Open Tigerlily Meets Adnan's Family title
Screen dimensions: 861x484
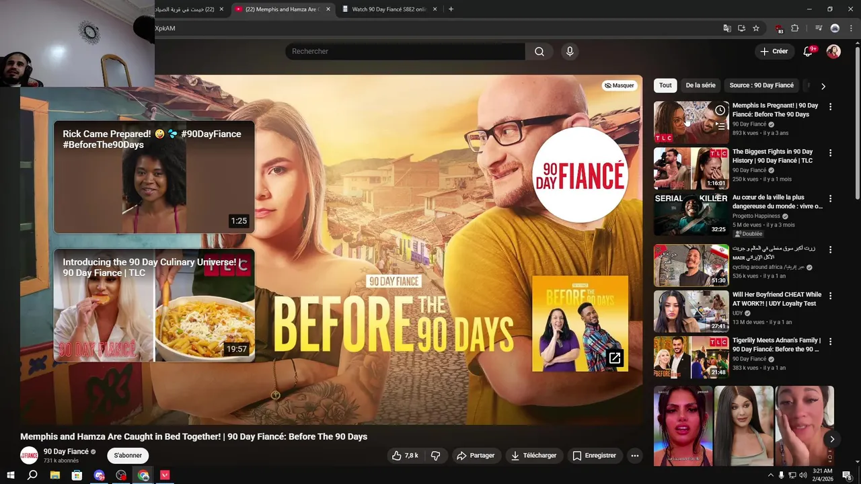click(776, 345)
